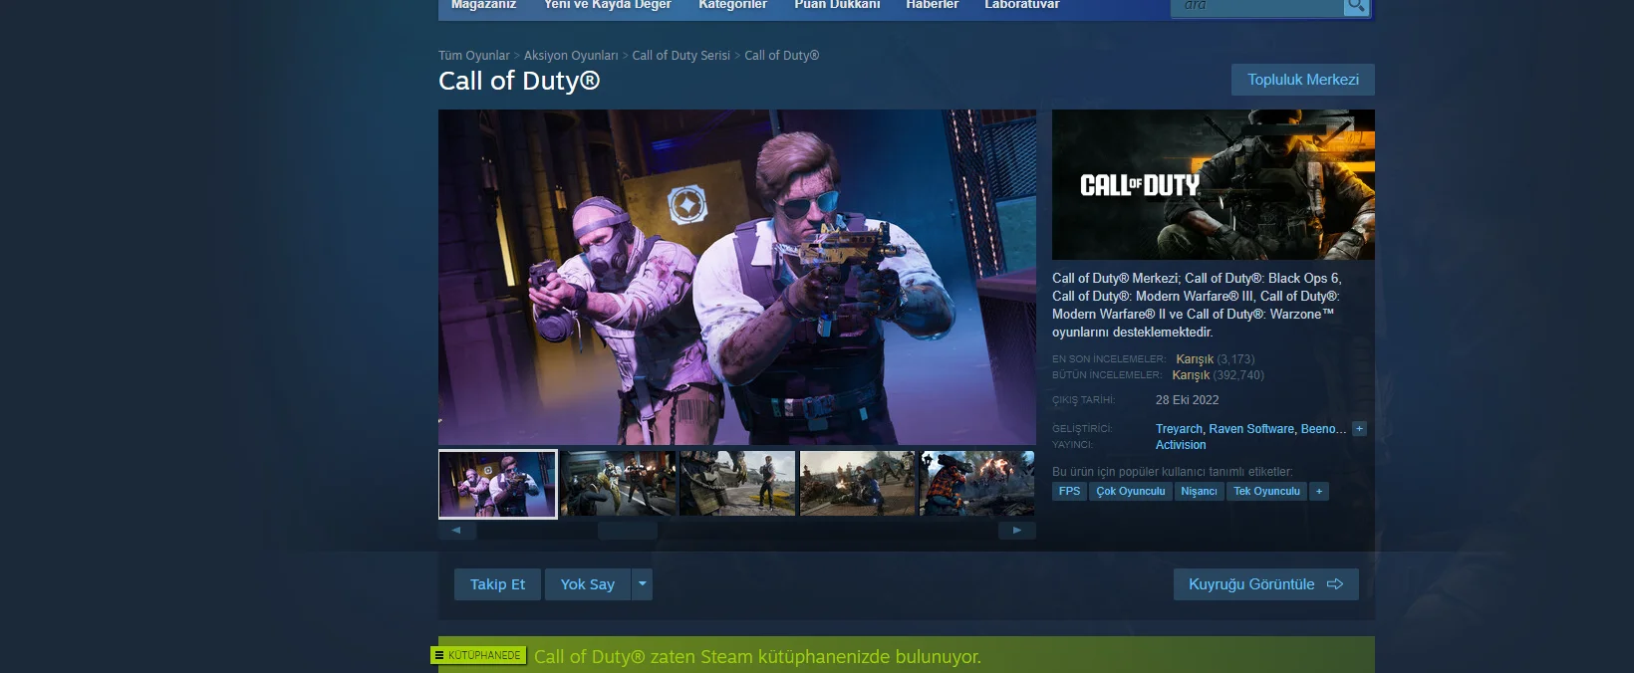This screenshot has height=673, width=1634.
Task: Select the FPS tag
Action: click(1069, 491)
